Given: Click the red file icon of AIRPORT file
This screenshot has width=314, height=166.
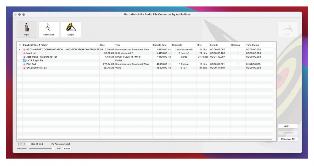Looking at the screenshot, I should [24, 50].
